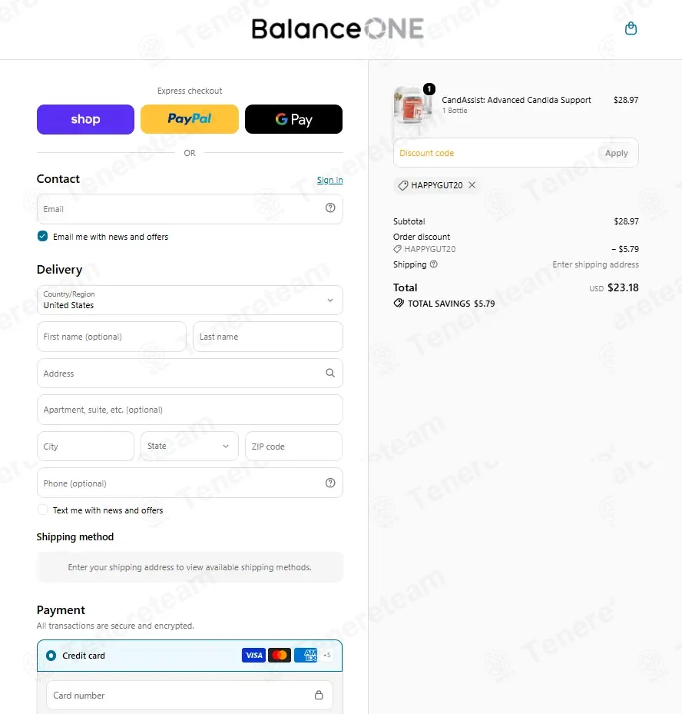Click the Mastercard logo
682x714 pixels.
pos(280,656)
